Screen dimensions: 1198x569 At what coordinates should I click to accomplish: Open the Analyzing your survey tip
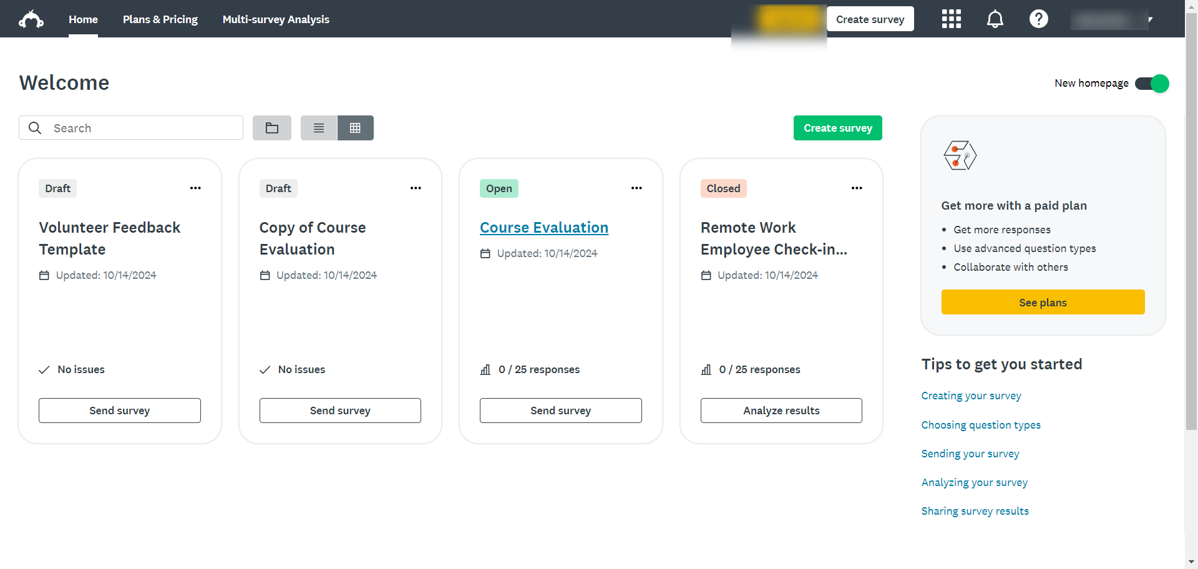click(975, 482)
